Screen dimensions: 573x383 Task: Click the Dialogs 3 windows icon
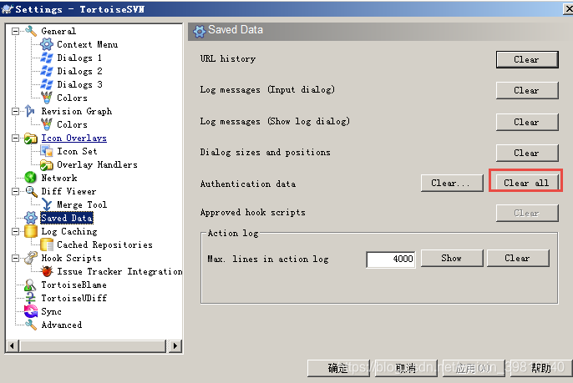(x=47, y=84)
